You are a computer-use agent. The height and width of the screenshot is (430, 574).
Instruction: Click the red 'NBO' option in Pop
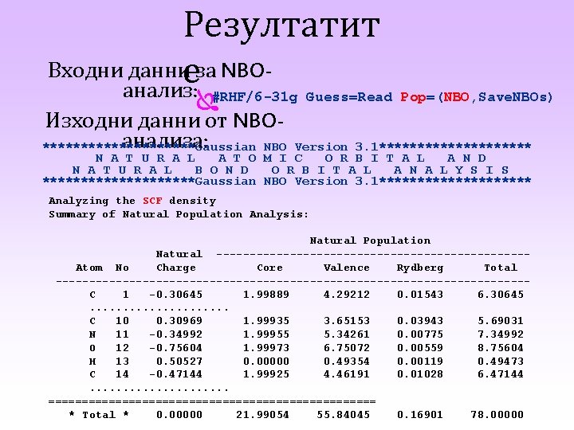(456, 97)
